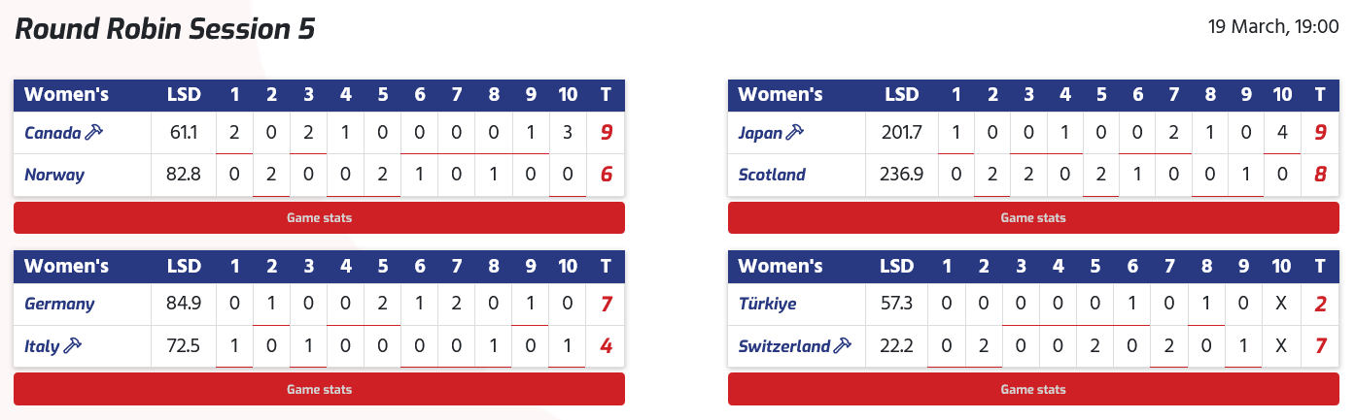
Task: Click the hammer icon next to Italy
Action: coord(72,346)
